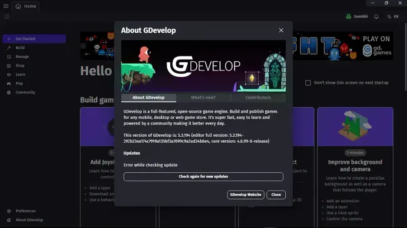Viewport: 407px width, 228px height.
Task: Open Community globe section
Action: [9, 93]
